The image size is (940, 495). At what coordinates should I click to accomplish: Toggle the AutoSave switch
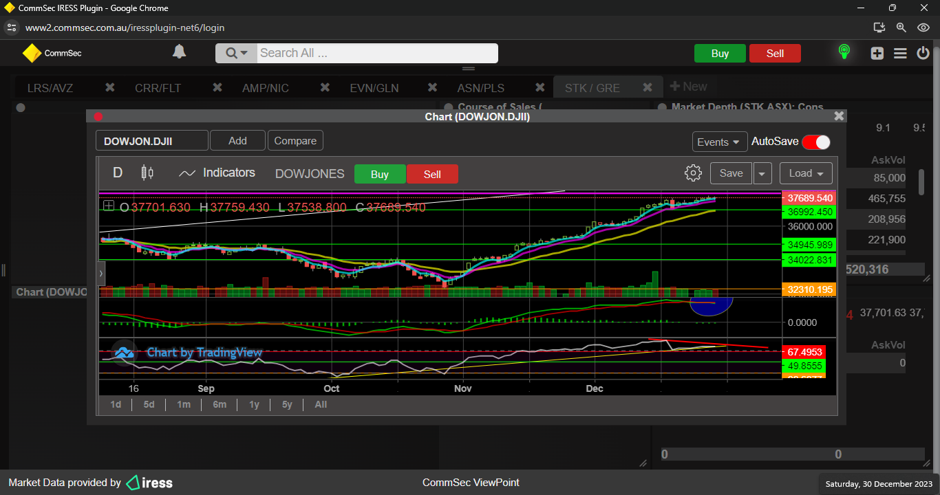pyautogui.click(x=815, y=142)
